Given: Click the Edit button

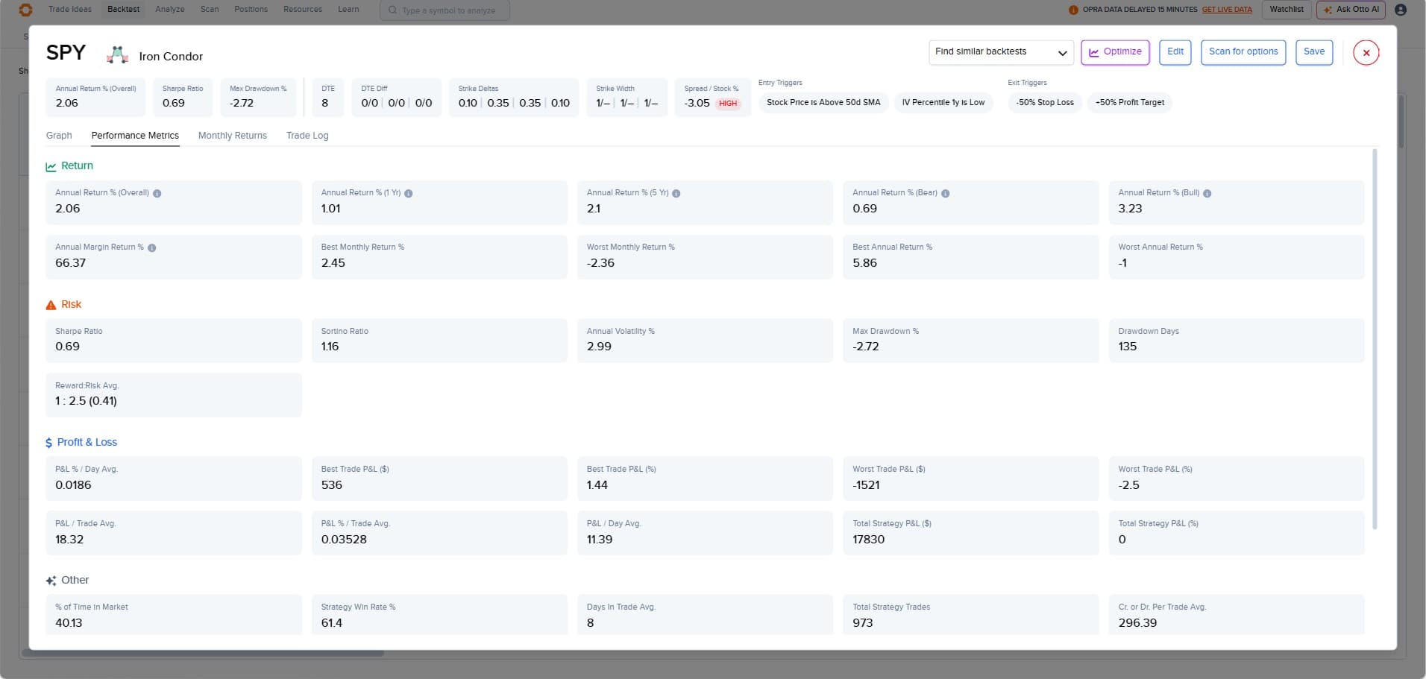Looking at the screenshot, I should pyautogui.click(x=1175, y=52).
